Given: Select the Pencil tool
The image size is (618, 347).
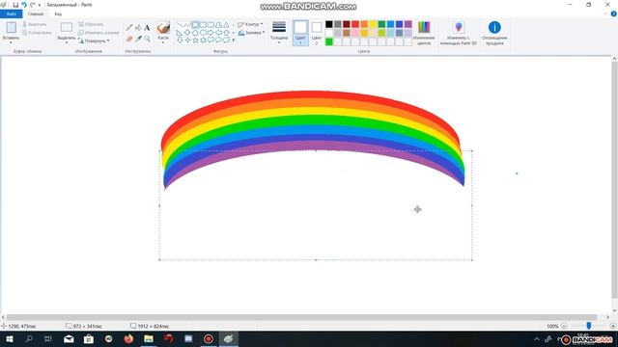Looking at the screenshot, I should click(x=129, y=28).
